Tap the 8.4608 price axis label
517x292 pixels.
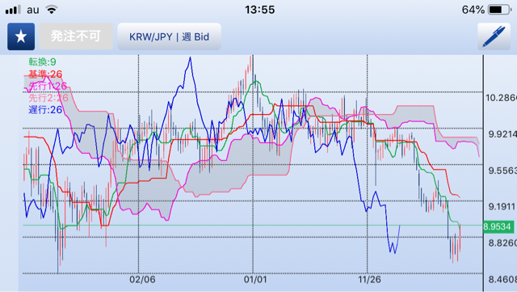pos(502,279)
